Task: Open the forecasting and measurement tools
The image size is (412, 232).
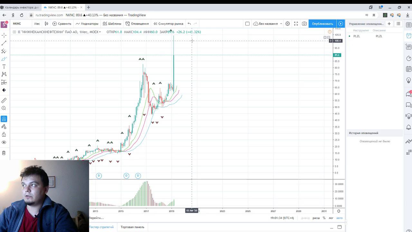Action: [4, 82]
